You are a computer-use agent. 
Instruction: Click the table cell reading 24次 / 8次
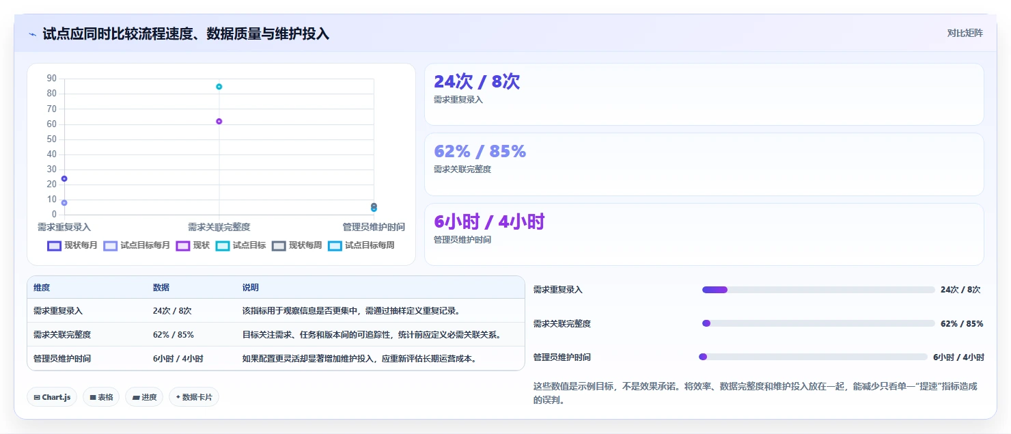[172, 310]
